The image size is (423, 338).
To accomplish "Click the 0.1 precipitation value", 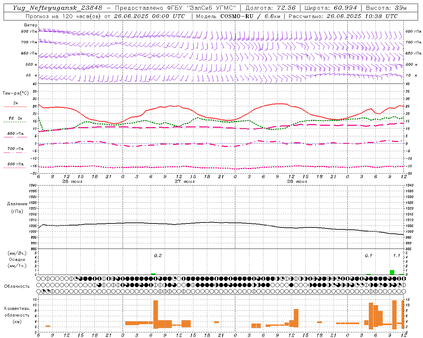I will pyautogui.click(x=368, y=256).
